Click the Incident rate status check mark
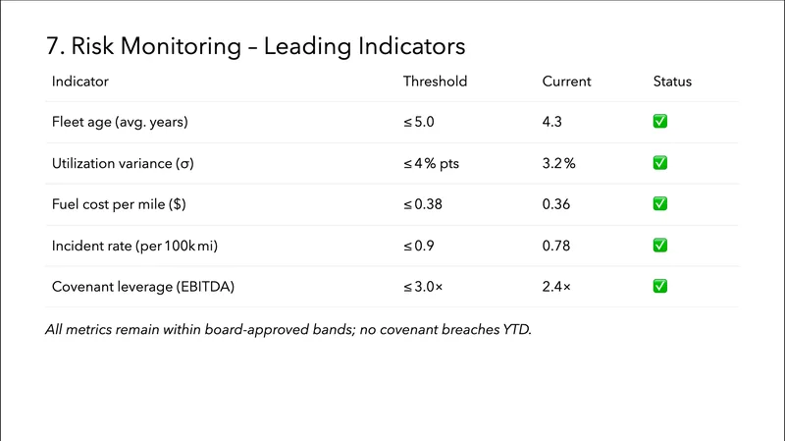 (x=660, y=245)
